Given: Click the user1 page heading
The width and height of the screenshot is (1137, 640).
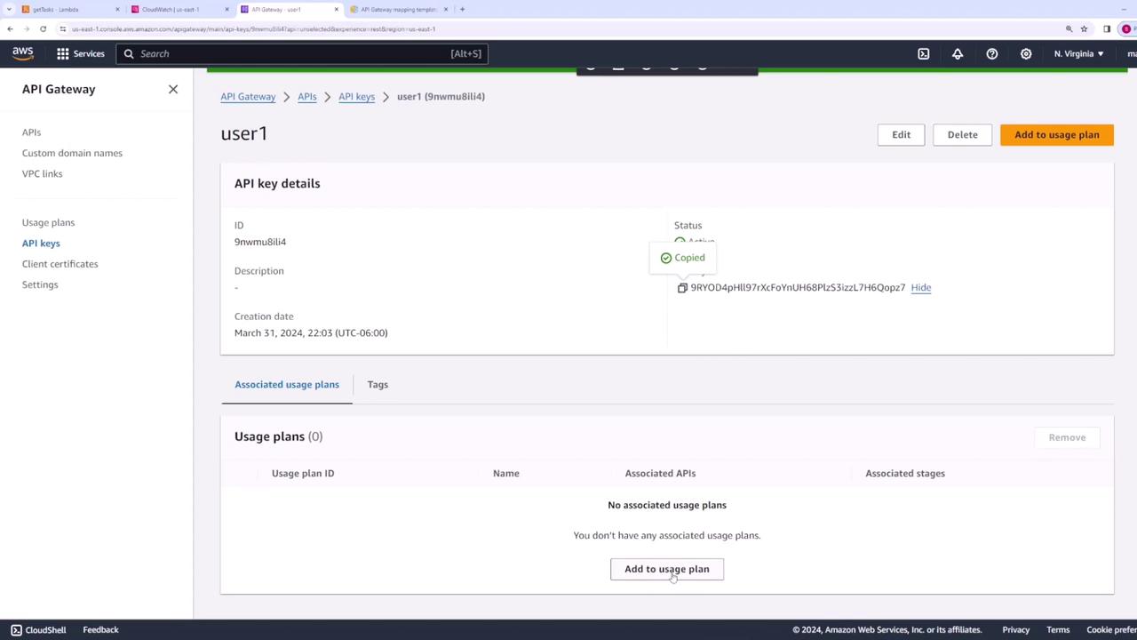Looking at the screenshot, I should pos(244,133).
